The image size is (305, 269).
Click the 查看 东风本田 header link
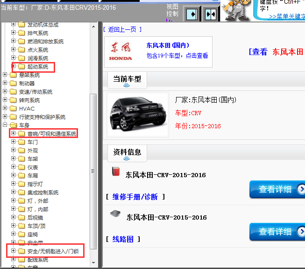276,52
